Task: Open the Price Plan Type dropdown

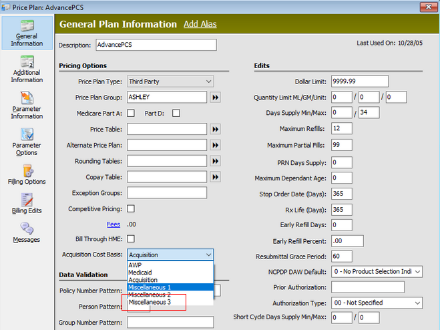Action: pos(170,81)
